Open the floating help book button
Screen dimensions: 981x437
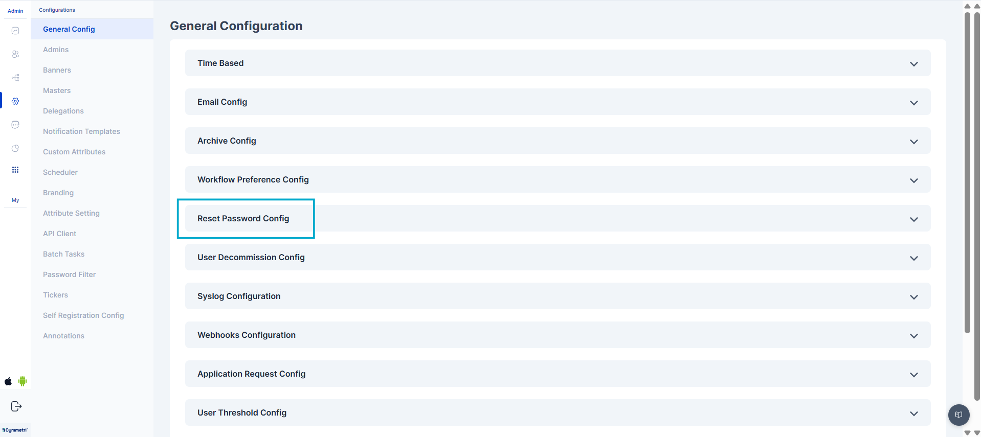(x=958, y=415)
